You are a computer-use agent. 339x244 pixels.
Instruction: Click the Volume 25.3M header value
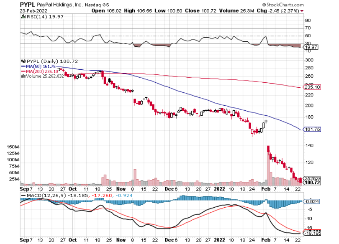coord(236,10)
